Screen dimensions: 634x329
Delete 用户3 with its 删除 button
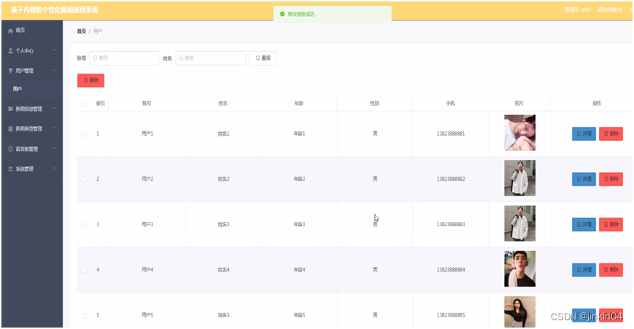point(611,225)
